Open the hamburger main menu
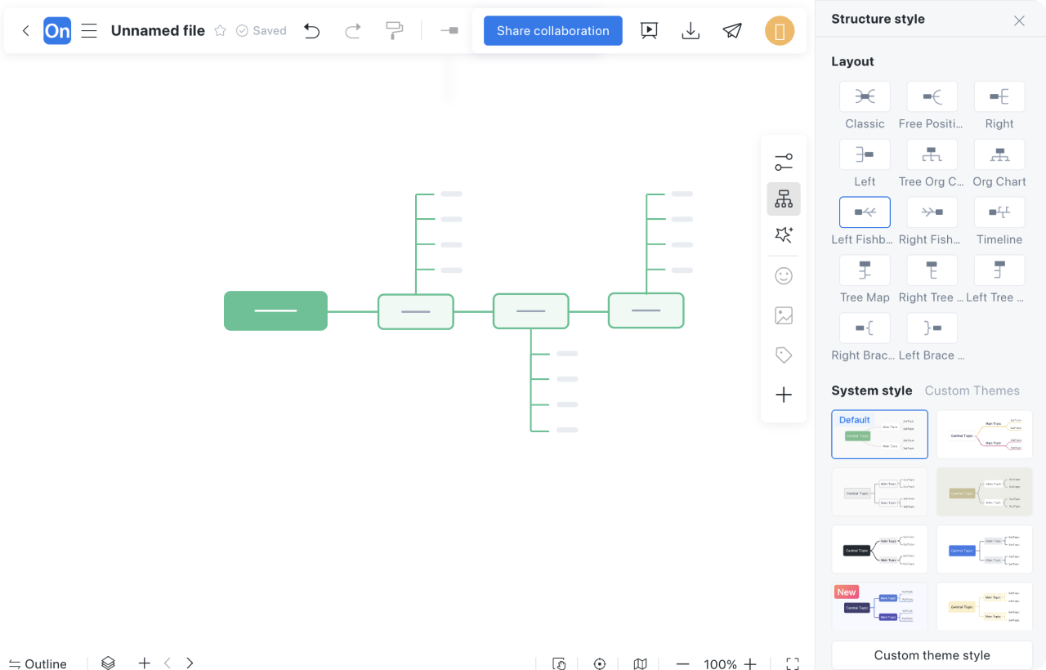The width and height of the screenshot is (1046, 670). tap(89, 31)
